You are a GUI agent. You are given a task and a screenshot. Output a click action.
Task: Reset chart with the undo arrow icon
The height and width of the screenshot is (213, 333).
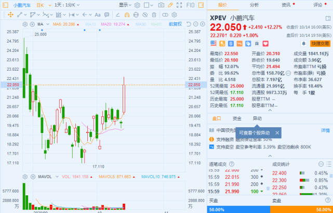click(189, 24)
